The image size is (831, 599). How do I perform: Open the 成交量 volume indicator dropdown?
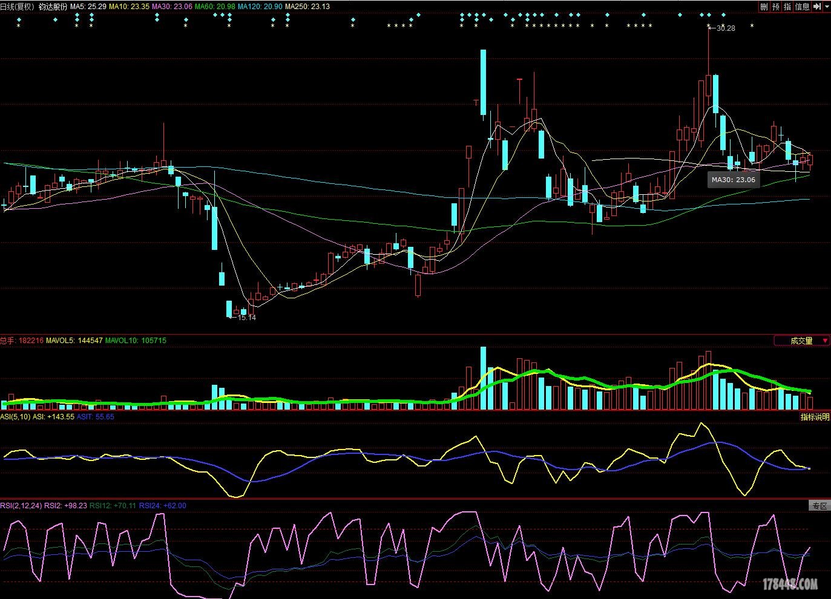pos(802,341)
